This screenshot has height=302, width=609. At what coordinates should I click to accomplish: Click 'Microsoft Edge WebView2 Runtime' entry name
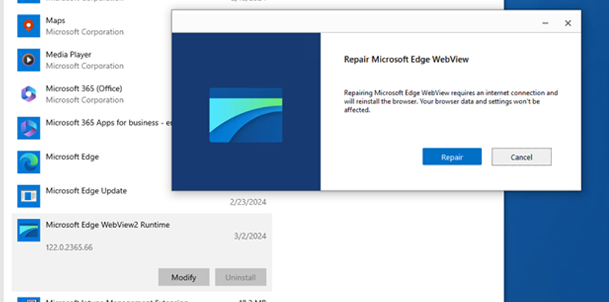click(108, 225)
